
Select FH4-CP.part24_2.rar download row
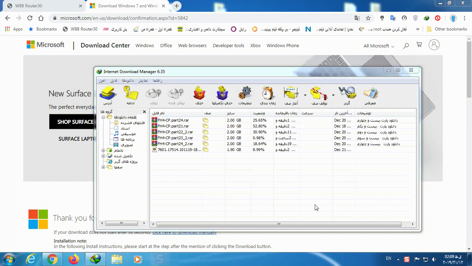click(283, 144)
